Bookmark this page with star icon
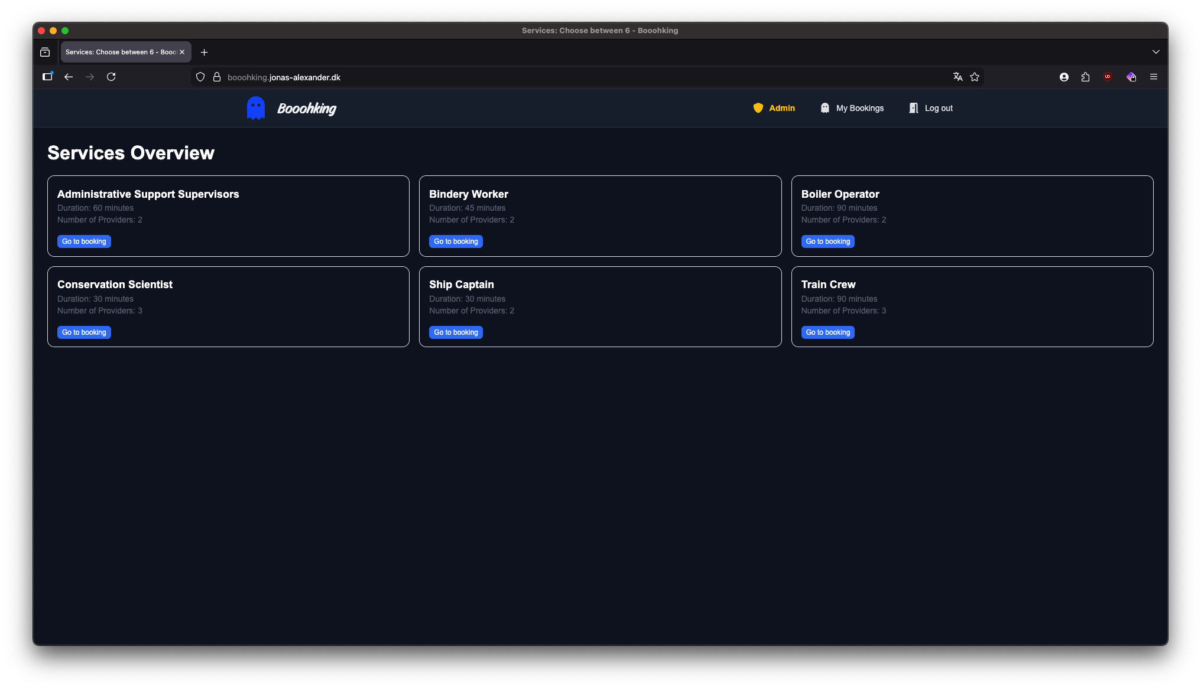Viewport: 1201px width, 689px height. pyautogui.click(x=975, y=77)
